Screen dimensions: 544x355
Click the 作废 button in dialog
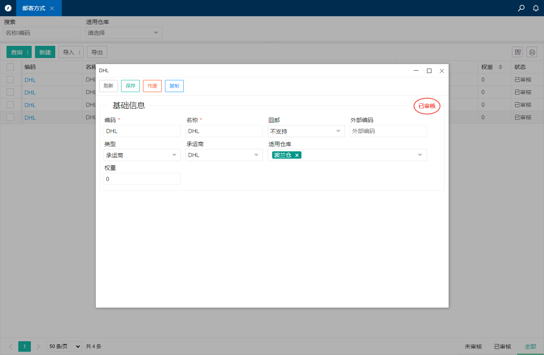152,86
